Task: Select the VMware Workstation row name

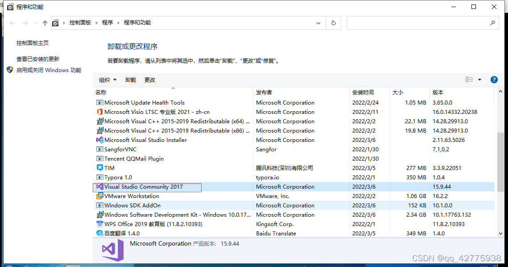Action: (132, 196)
